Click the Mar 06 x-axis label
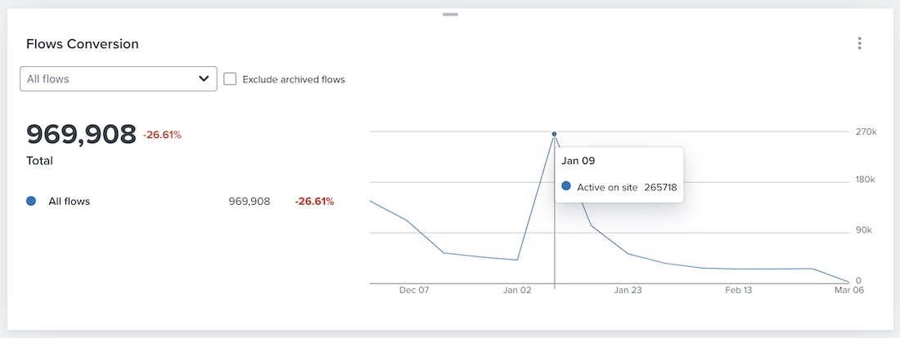 [850, 290]
